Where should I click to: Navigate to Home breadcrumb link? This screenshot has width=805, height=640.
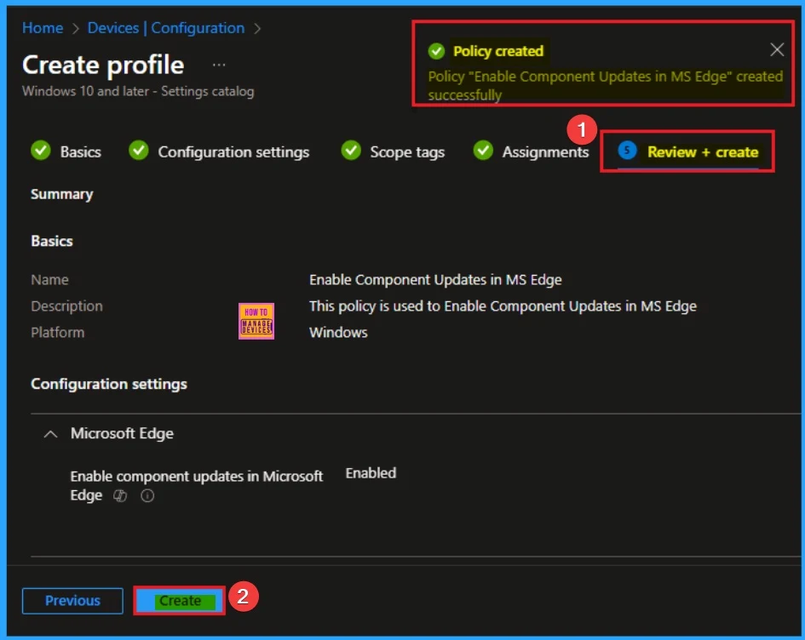[43, 28]
